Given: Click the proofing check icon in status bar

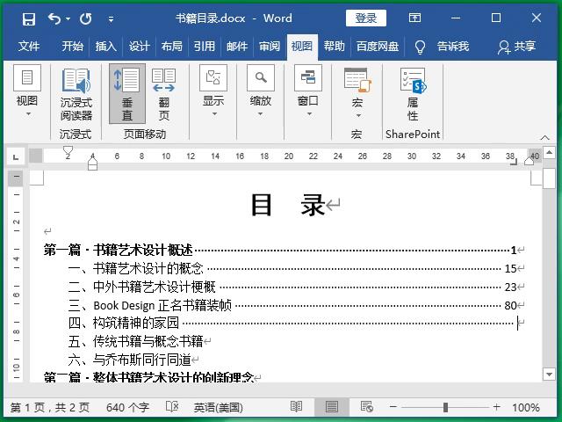Looking at the screenshot, I should [172, 407].
